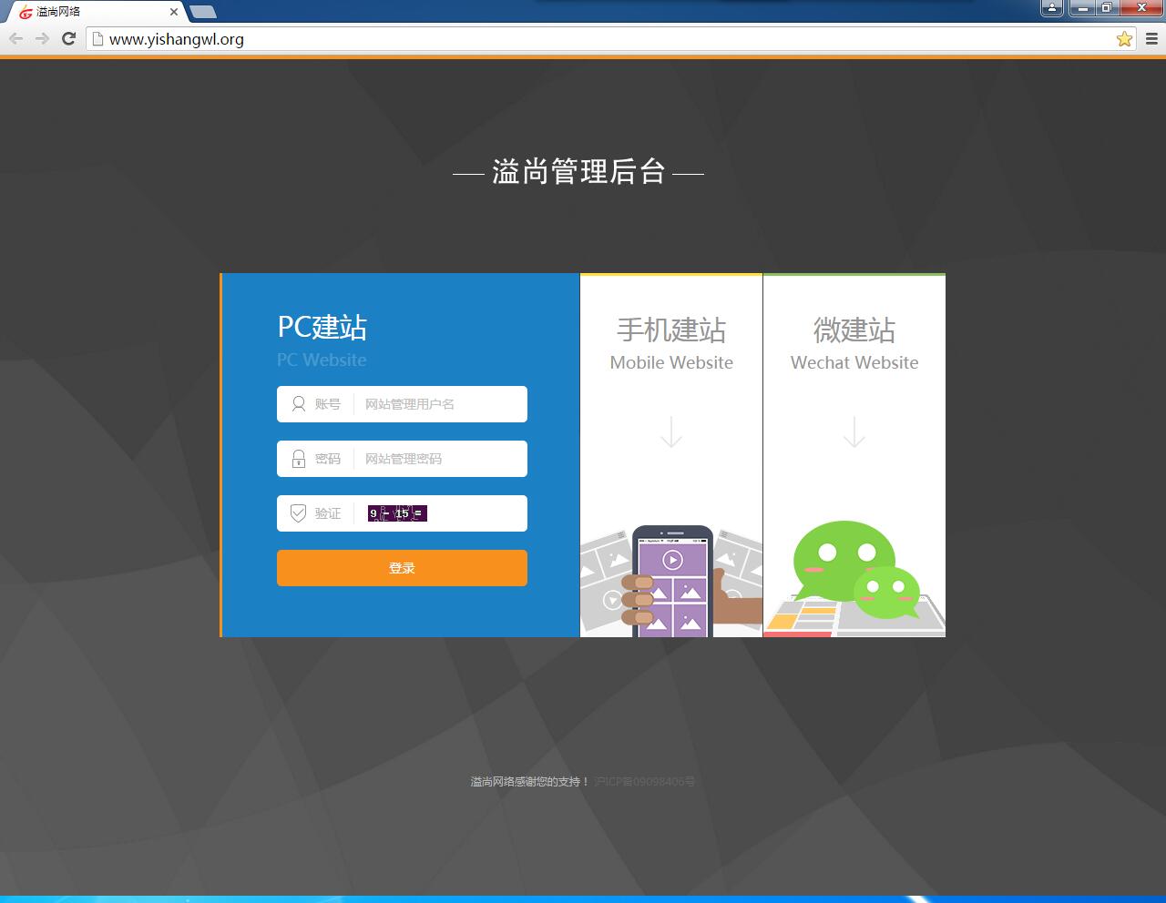Click the user icon beside 账号
Screen dimensions: 1166x903
298,404
